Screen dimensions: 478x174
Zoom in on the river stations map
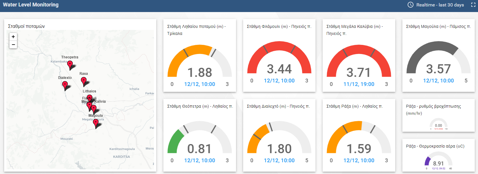[13, 37]
